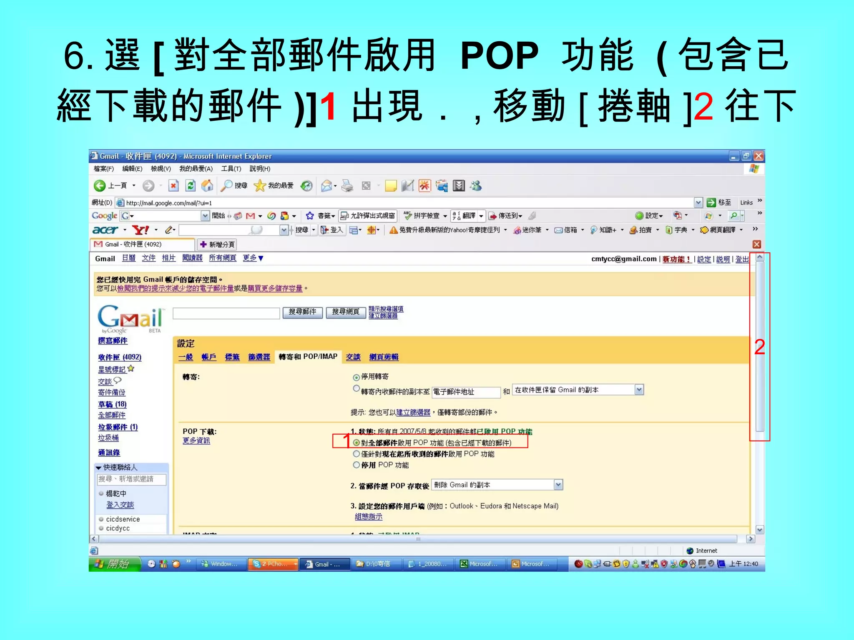Click the 電子郵件地址 forwarding field
This screenshot has height=640, width=854.
[x=466, y=392]
